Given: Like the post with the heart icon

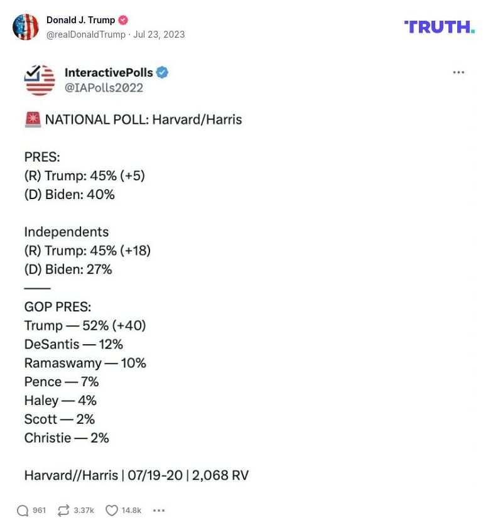Looking at the screenshot, I should click(x=112, y=511).
